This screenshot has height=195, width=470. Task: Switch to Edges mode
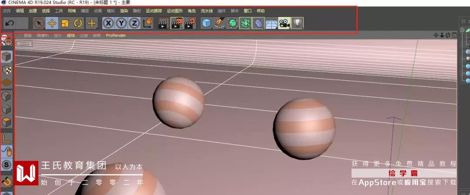click(x=7, y=109)
